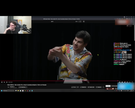The image size is (135, 108).
Task: Open more actions three-dot menu under video
Action: 103,87
